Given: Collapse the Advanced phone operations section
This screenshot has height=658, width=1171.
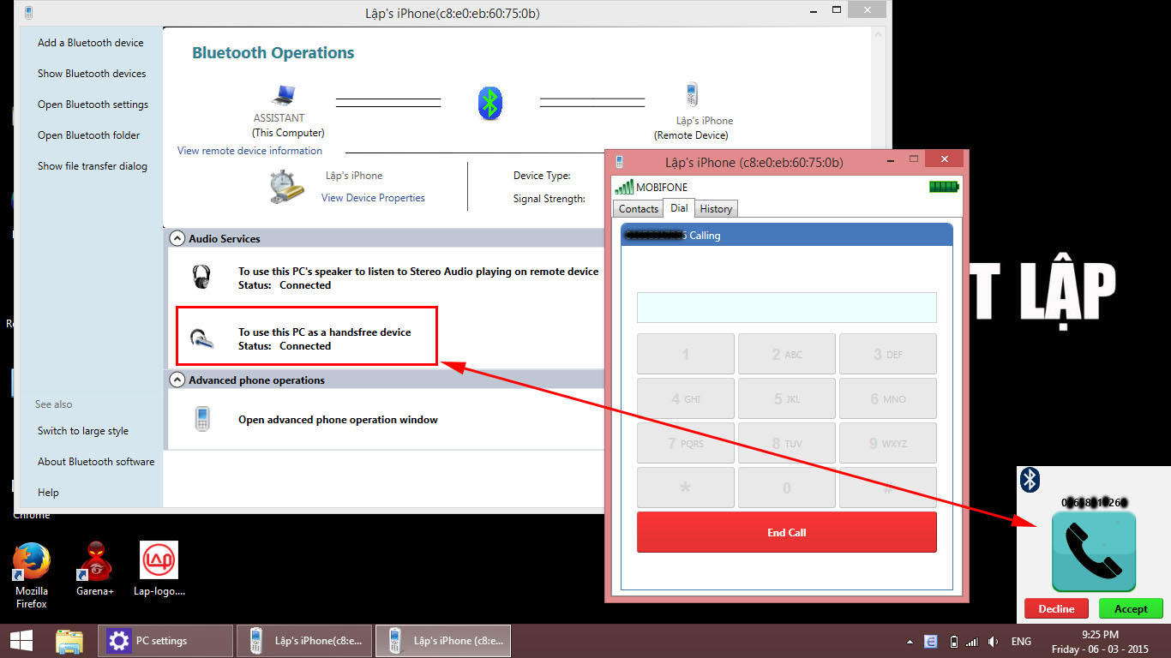Looking at the screenshot, I should click(177, 380).
